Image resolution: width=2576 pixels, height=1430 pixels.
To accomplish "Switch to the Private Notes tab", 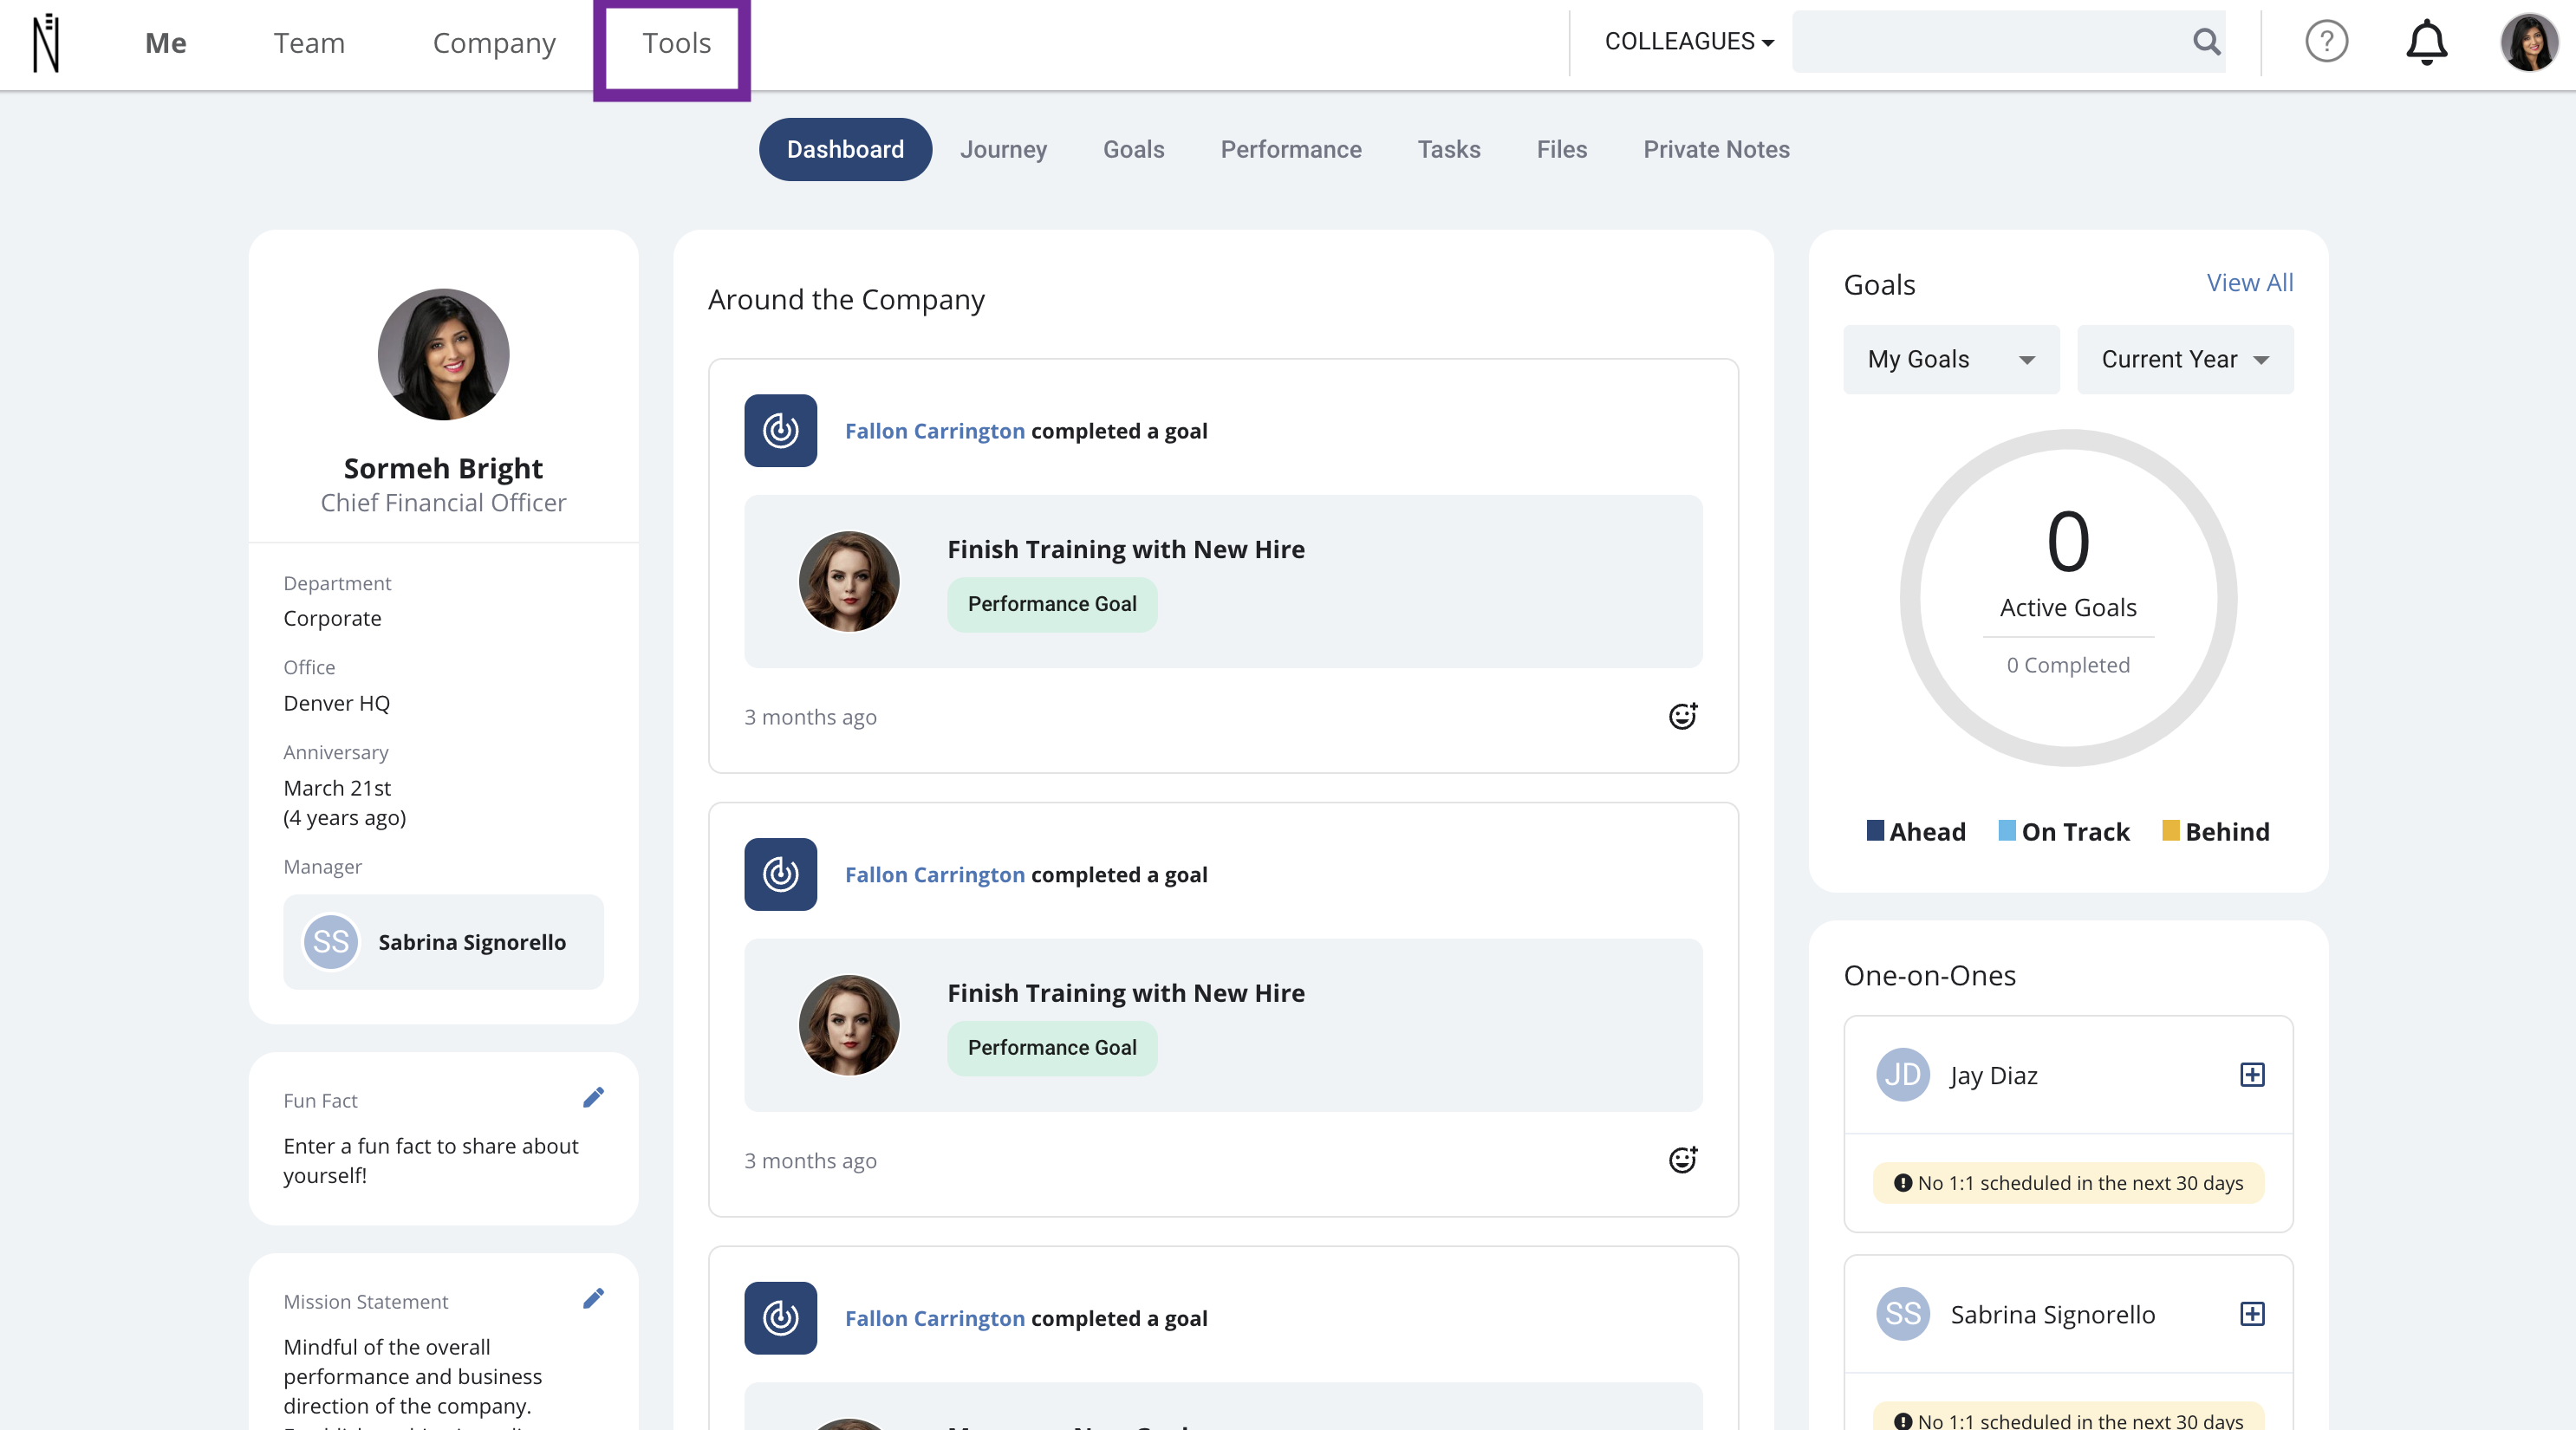I will pos(1716,150).
